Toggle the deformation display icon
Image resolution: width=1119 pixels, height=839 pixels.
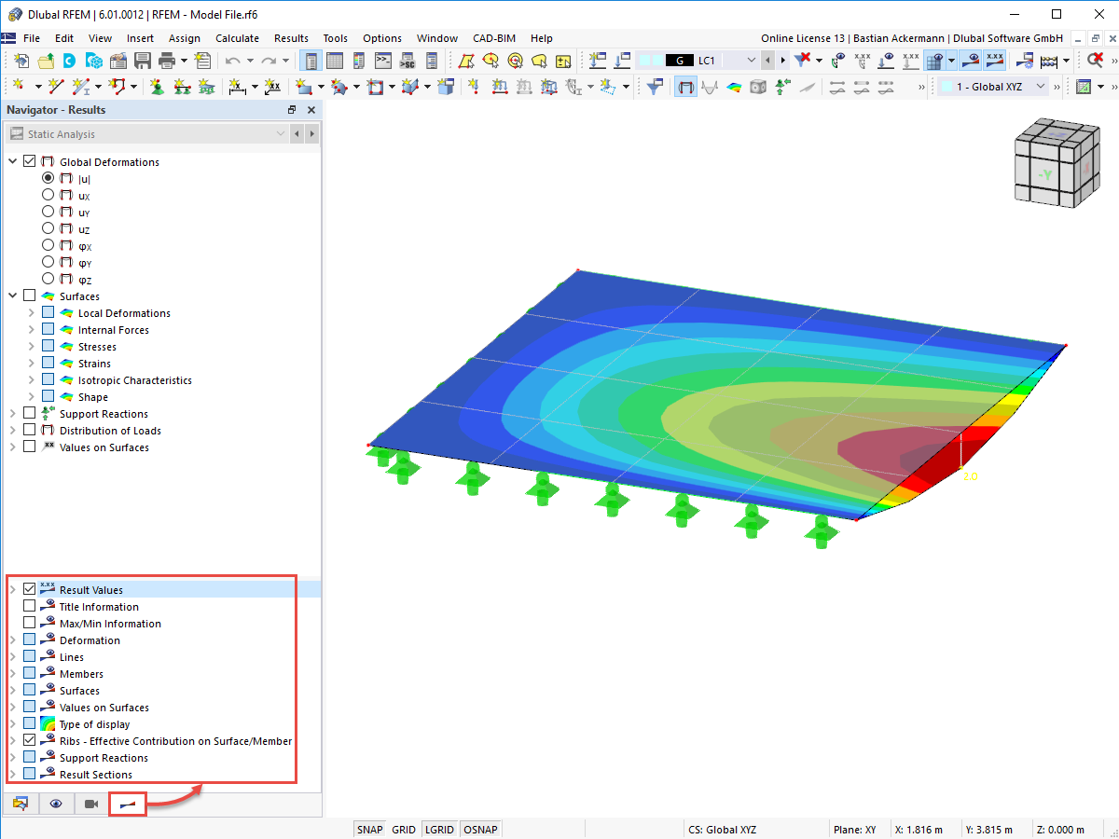[x=685, y=87]
